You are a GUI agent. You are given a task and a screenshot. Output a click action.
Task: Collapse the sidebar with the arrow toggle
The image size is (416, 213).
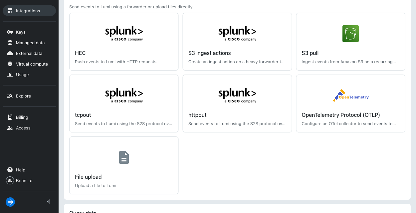point(48,202)
